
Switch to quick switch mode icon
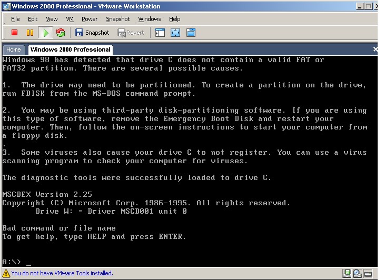pyautogui.click(x=191, y=33)
